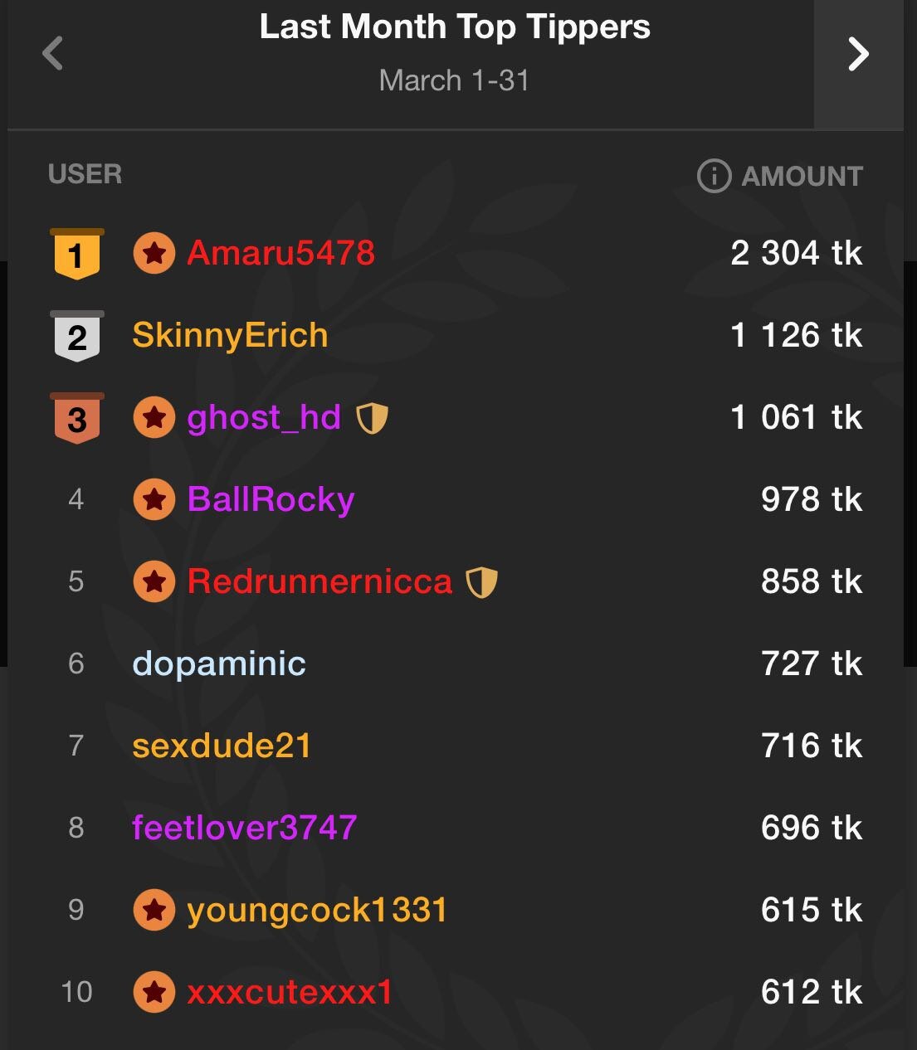This screenshot has height=1050, width=917.
Task: Open the dopaminic username link
Action: click(219, 664)
